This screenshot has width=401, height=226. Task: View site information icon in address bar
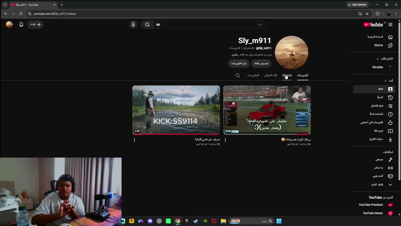pyautogui.click(x=29, y=13)
